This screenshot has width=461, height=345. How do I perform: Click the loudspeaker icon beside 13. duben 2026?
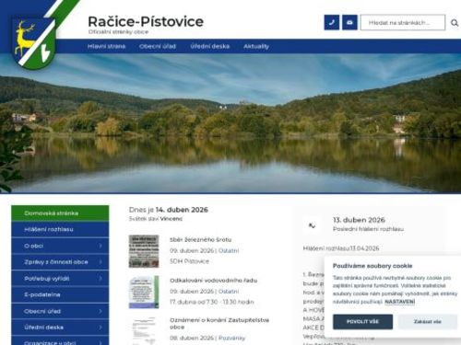pyautogui.click(x=312, y=225)
